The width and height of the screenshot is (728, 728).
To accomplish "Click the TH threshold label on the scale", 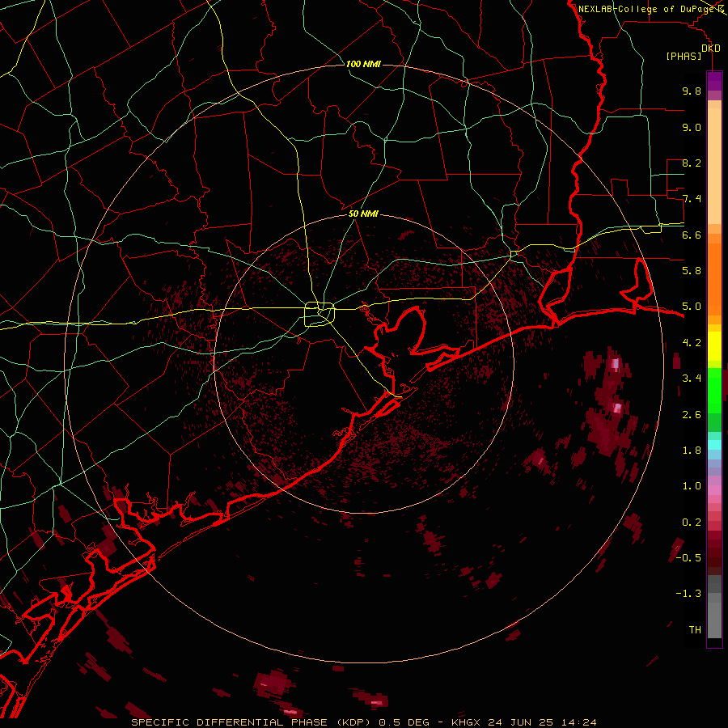I will (x=695, y=629).
